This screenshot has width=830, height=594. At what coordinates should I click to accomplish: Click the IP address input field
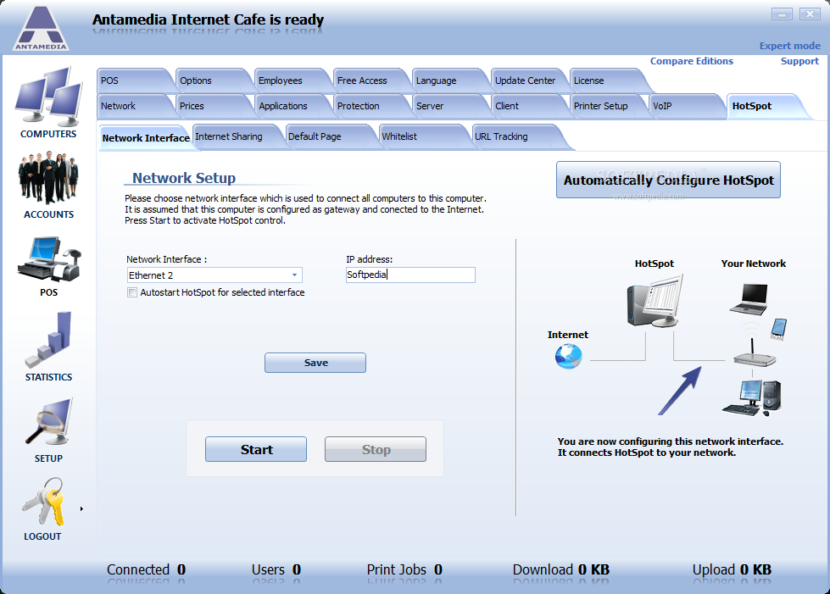410,275
